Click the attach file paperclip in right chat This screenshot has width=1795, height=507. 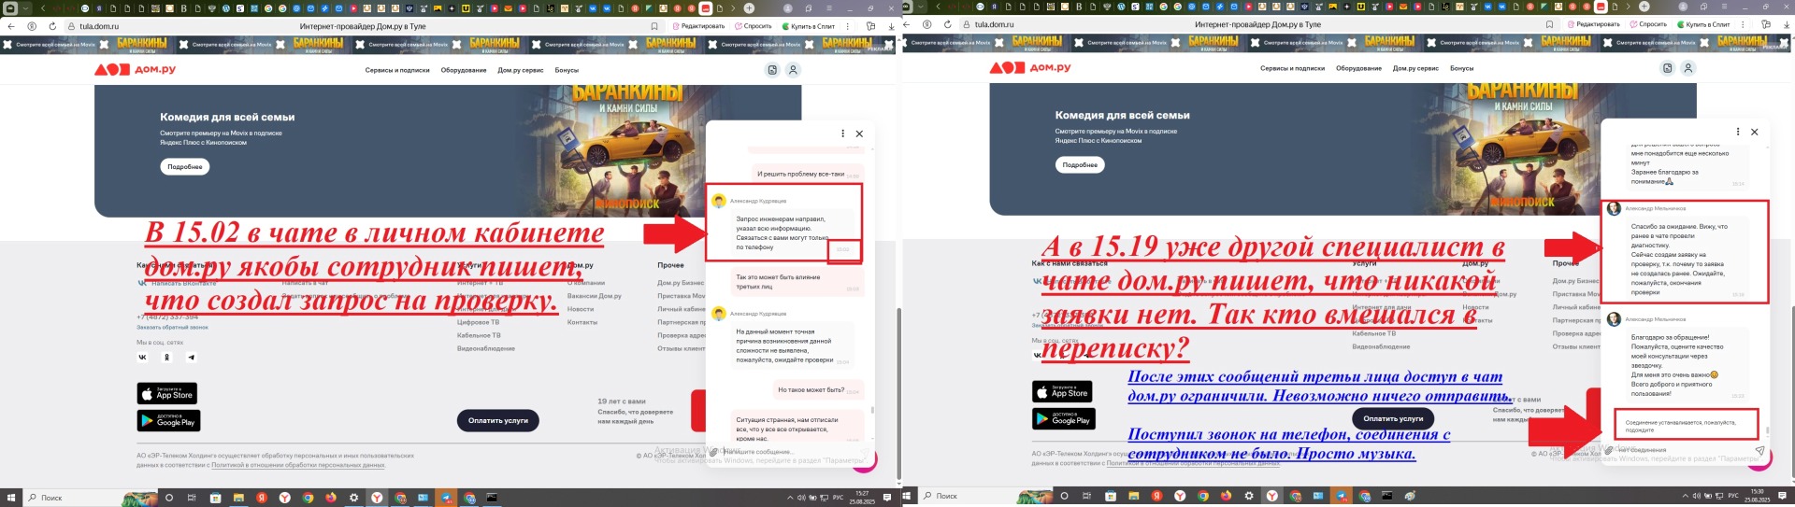click(1610, 450)
